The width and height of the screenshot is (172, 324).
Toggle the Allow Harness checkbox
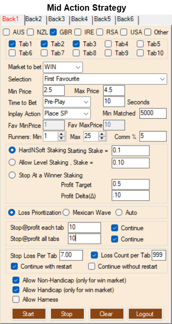[x=15, y=299]
